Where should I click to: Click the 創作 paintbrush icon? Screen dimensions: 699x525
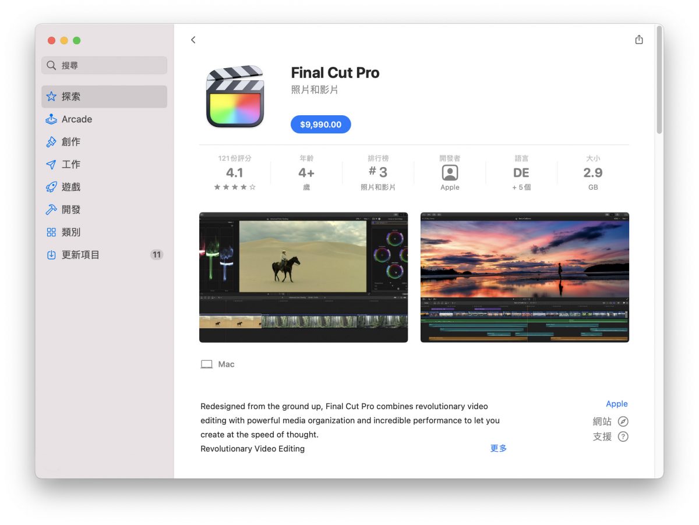pyautogui.click(x=51, y=142)
